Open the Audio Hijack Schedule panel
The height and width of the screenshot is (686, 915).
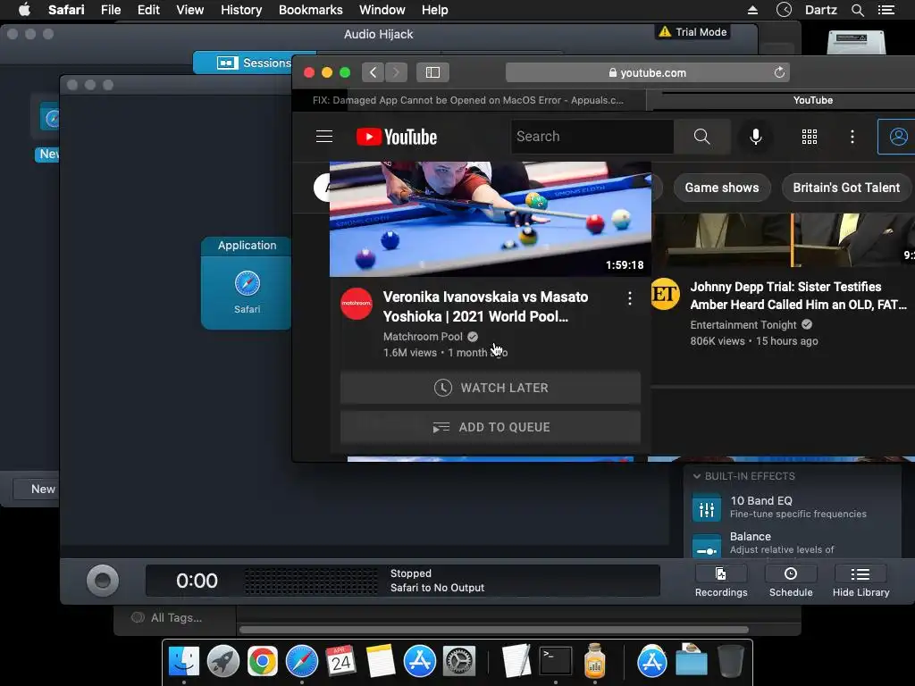[x=791, y=581]
